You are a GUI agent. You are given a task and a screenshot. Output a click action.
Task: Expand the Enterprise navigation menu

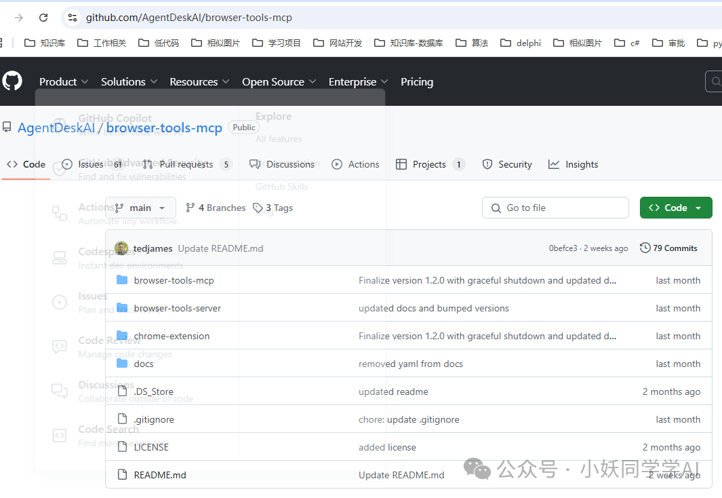(358, 81)
